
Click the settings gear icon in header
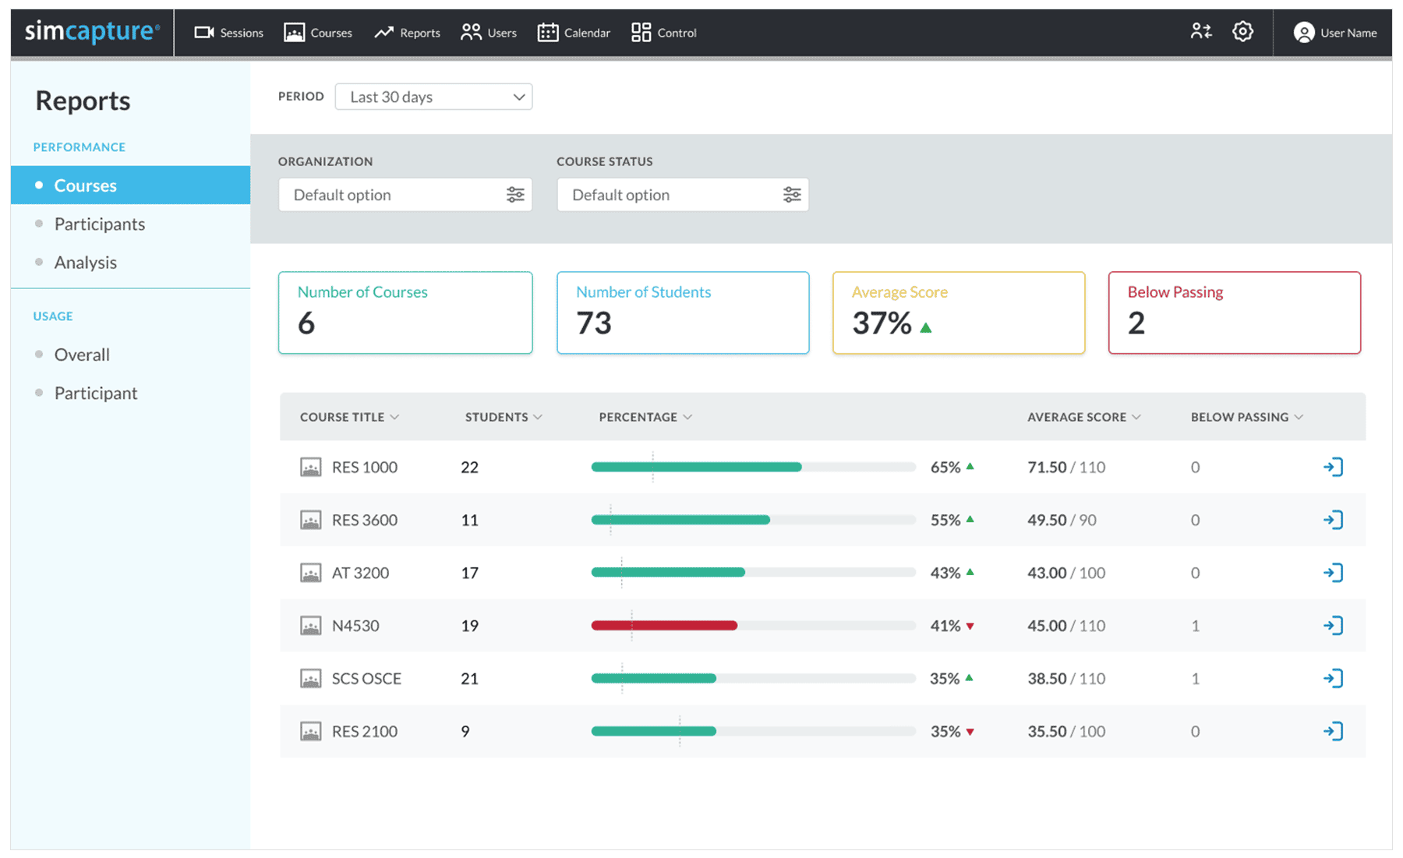1242,32
